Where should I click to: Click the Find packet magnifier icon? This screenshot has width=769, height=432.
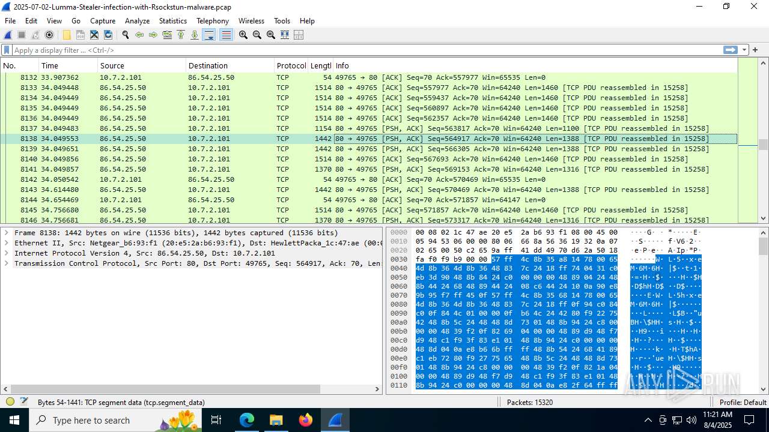pyautogui.click(x=126, y=35)
